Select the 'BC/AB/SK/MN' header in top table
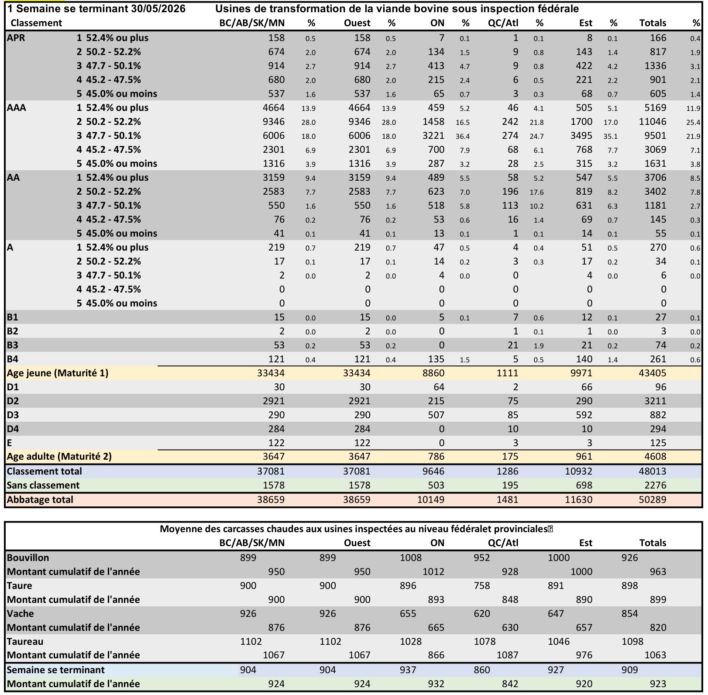The width and height of the screenshot is (708, 695). pos(252,23)
